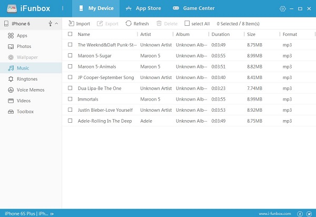Check the header checkbox beside Name
316x217 pixels.
click(70, 34)
